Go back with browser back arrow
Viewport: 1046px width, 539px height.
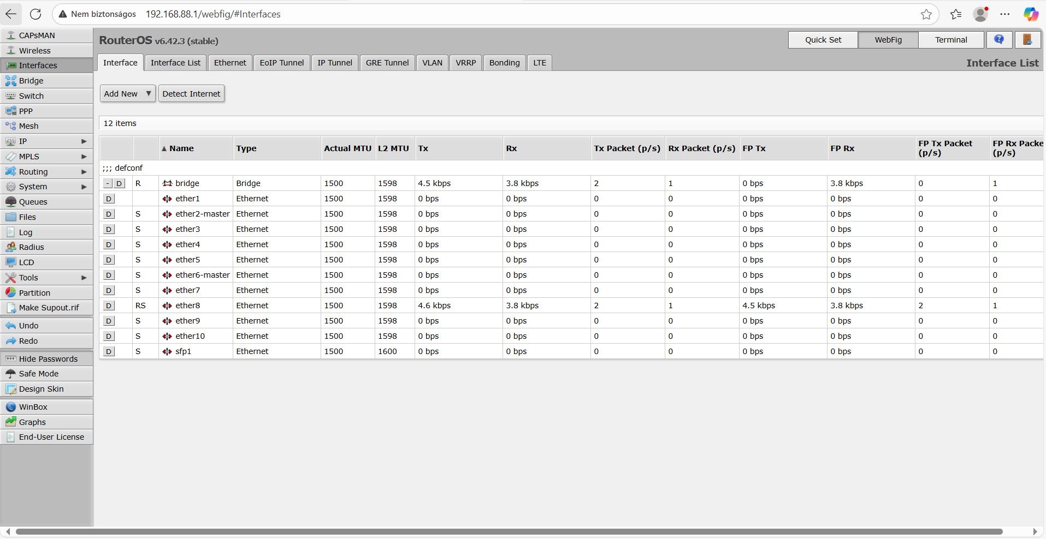tap(11, 14)
